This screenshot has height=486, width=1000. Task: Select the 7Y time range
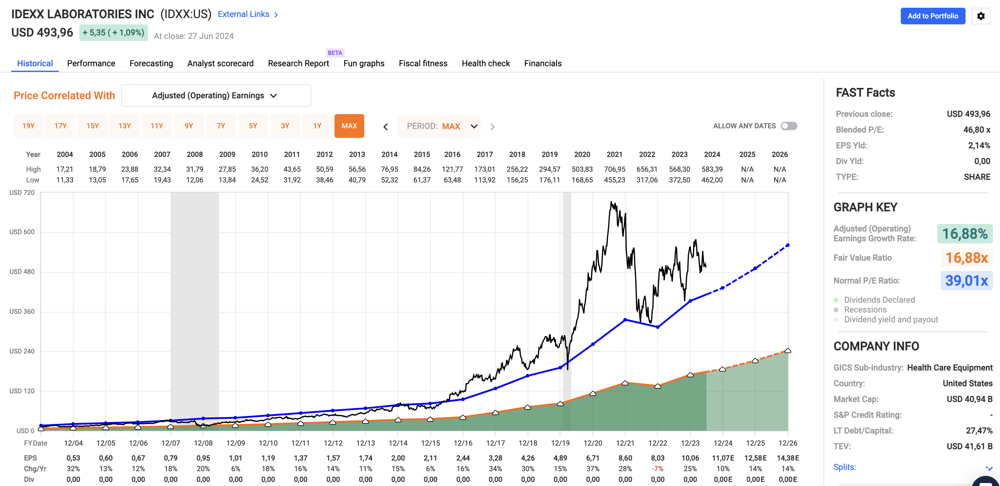coord(221,126)
